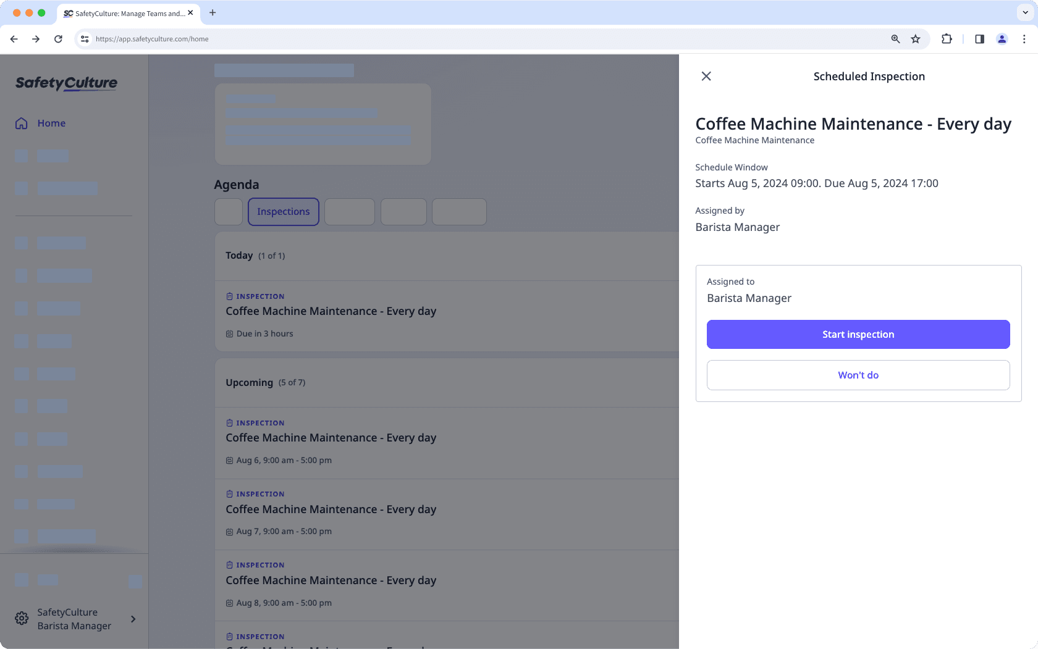Switch to the Inspections agenda filter
Image resolution: width=1038 pixels, height=649 pixels.
[x=283, y=211]
